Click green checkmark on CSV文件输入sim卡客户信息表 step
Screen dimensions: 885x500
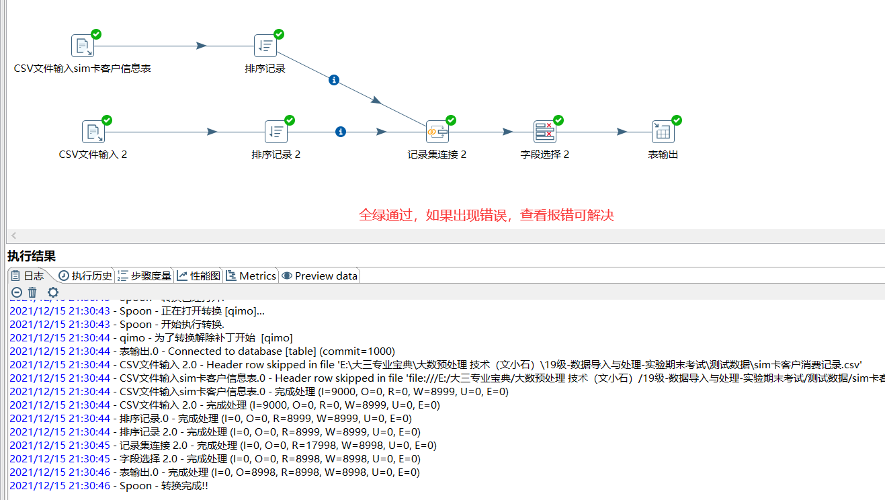(x=96, y=34)
